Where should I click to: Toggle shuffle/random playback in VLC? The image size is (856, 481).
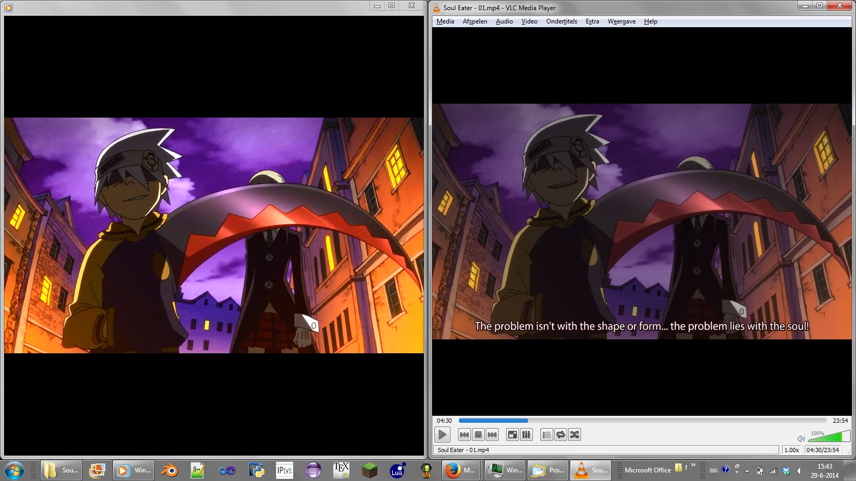[575, 435]
